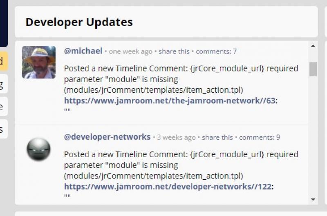Select the left-edge tab ending in "g"
This screenshot has width=327, height=216.
tap(3, 84)
